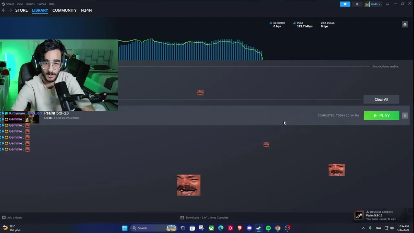Click Add a Game
The image size is (414, 233).
pyautogui.click(x=12, y=217)
